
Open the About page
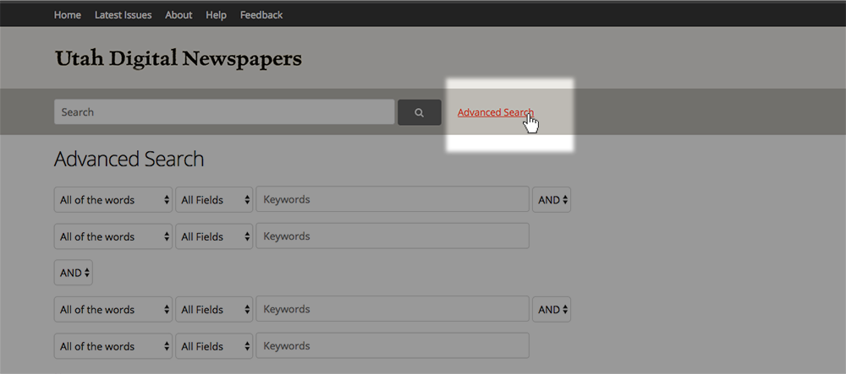pos(179,15)
